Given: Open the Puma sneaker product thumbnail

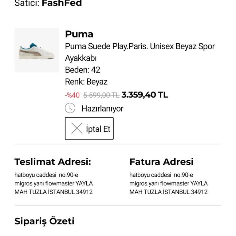Looking at the screenshot, I should [x=37, y=50].
